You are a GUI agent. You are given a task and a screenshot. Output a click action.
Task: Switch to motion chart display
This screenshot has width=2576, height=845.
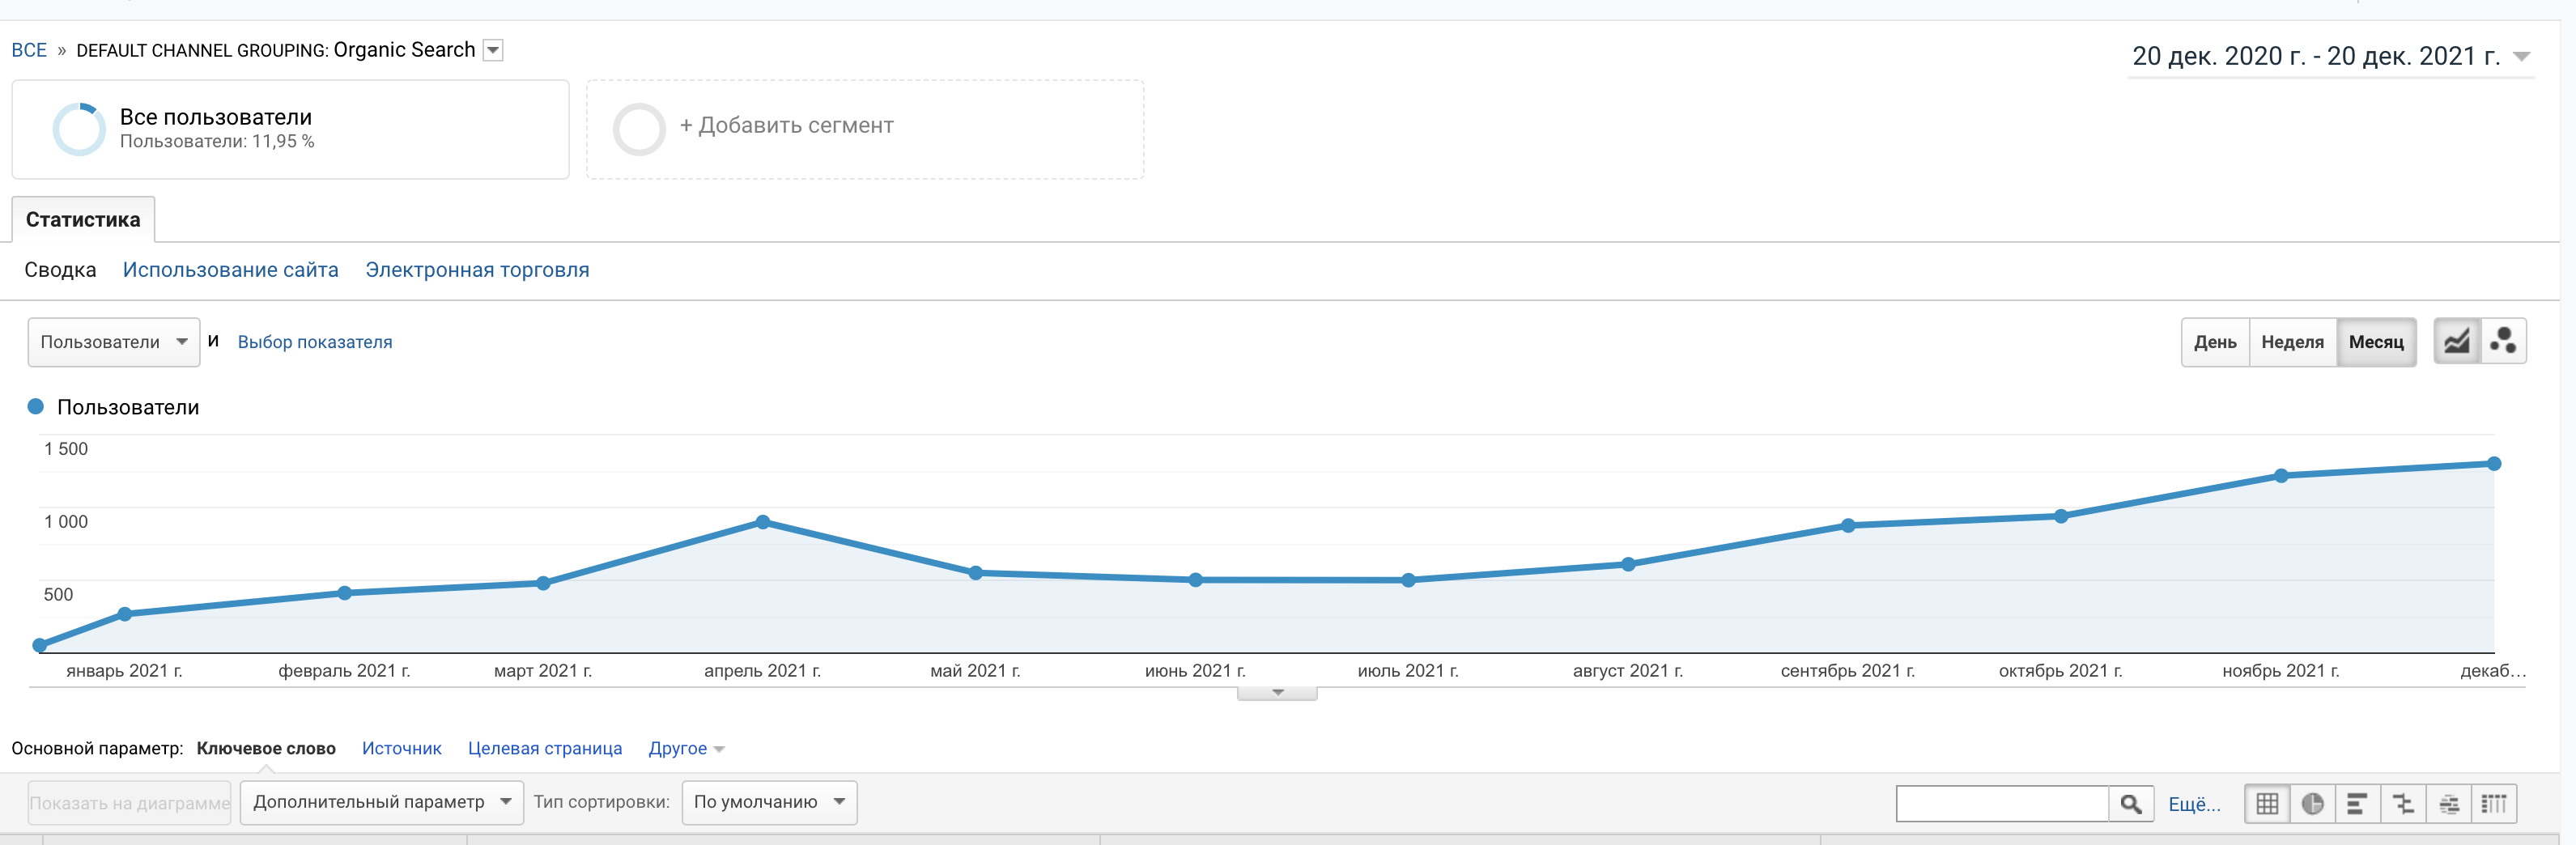(2503, 342)
